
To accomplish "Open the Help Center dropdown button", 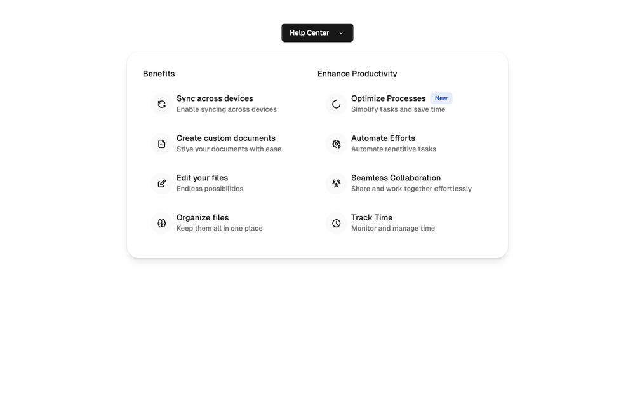I will (x=317, y=33).
